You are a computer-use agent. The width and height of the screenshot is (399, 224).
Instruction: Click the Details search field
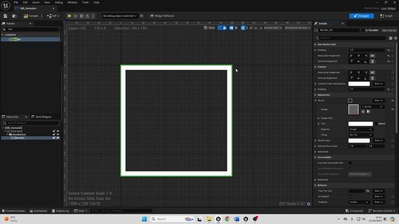pyautogui.click(x=351, y=38)
